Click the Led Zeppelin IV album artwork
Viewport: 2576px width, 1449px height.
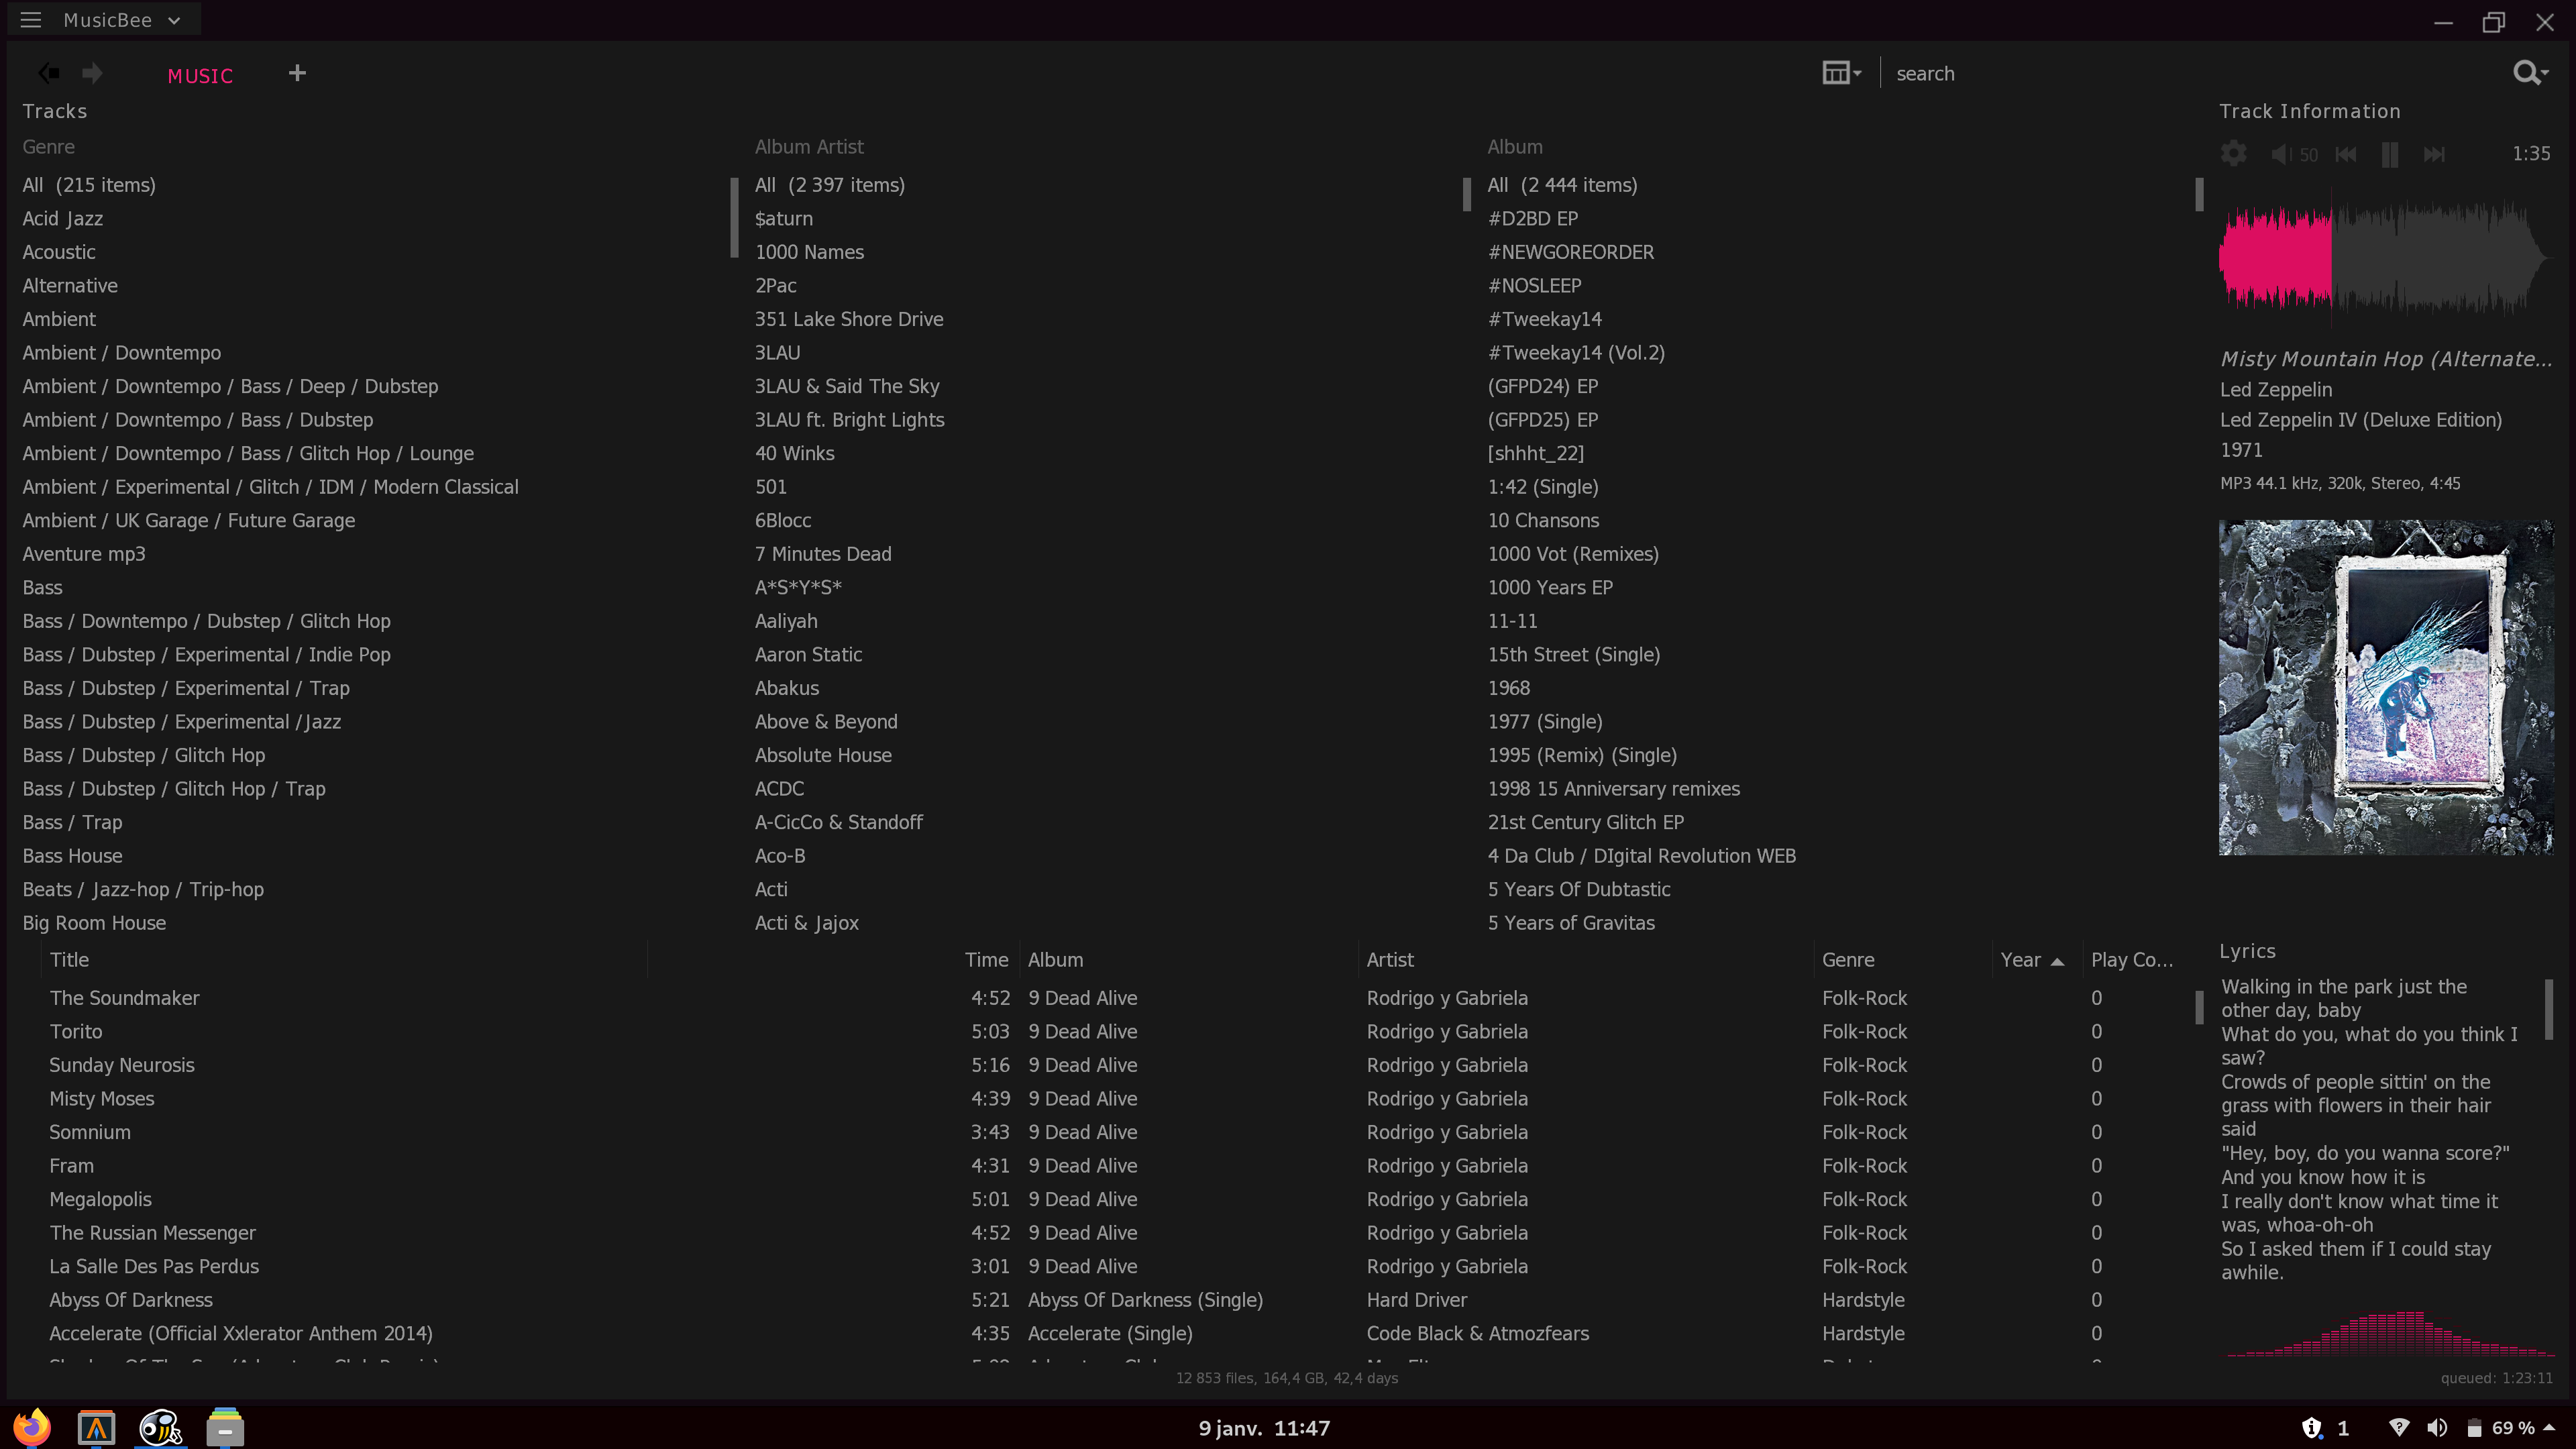2386,688
